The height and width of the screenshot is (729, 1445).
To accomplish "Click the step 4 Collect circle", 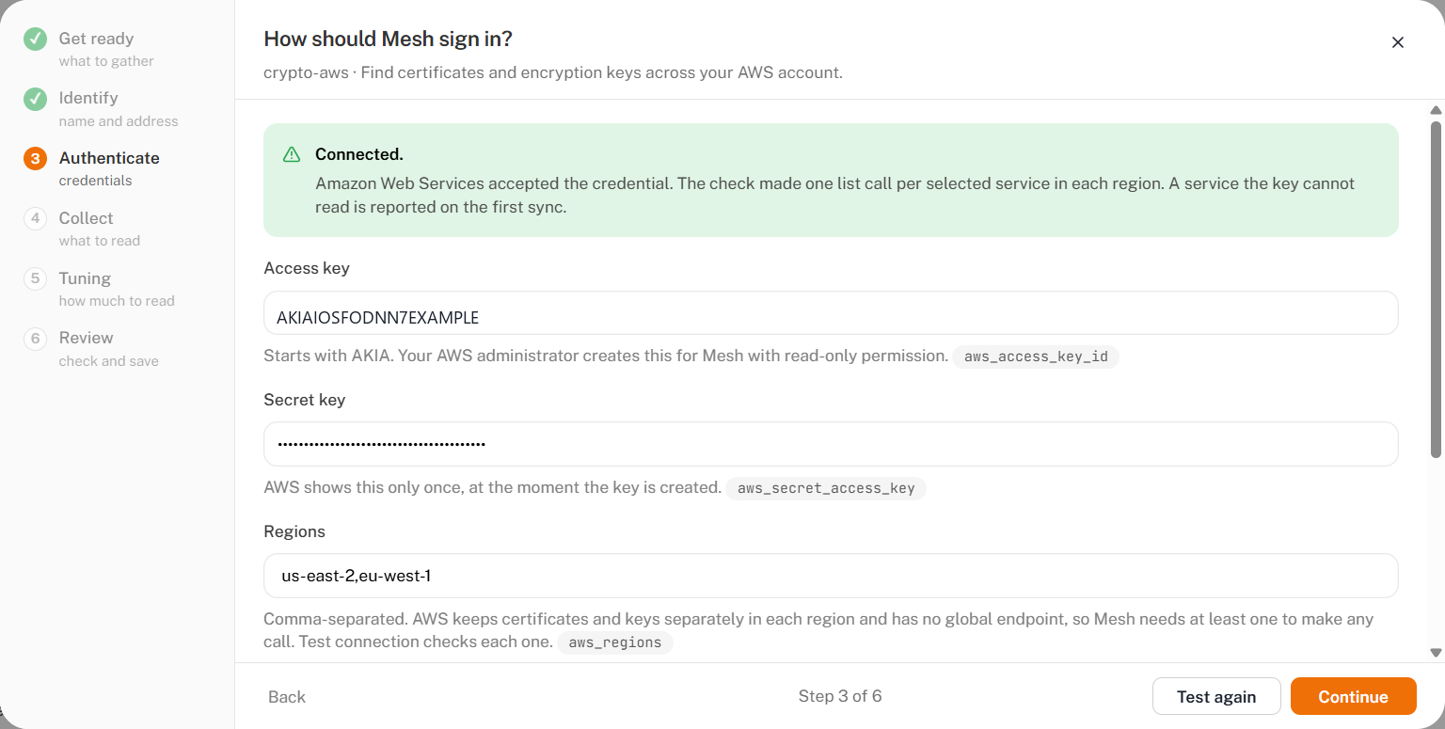I will tap(35, 218).
